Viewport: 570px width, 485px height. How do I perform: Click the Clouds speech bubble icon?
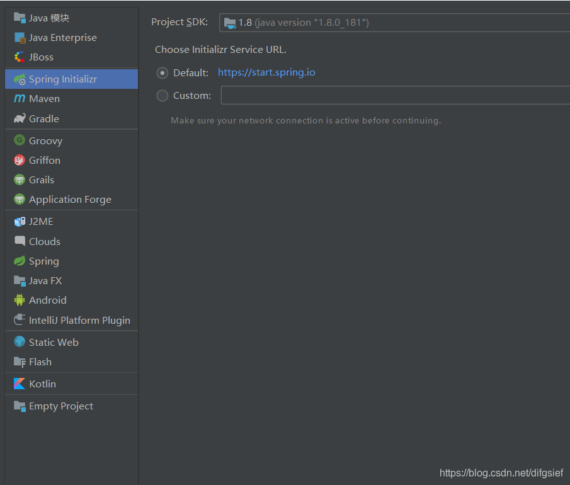click(20, 241)
